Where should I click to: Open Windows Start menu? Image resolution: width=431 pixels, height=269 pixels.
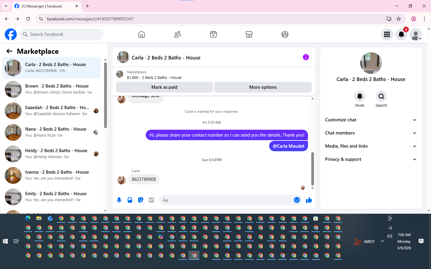[5, 241]
